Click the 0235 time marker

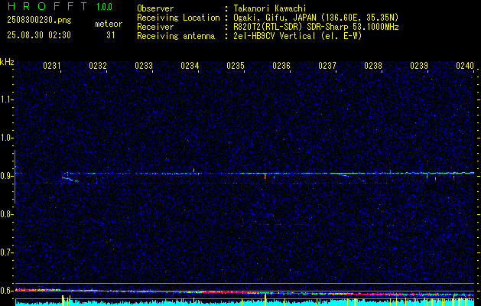(236, 66)
